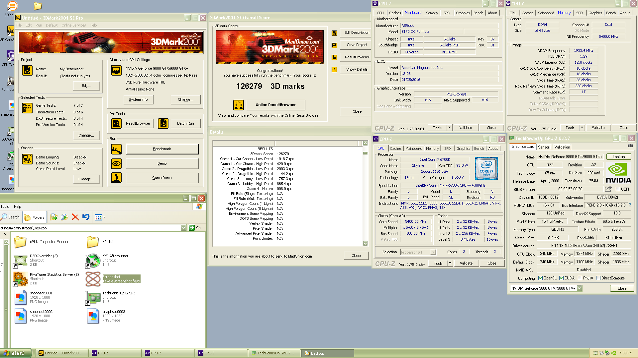Screen dimensions: 638x358
Task: Click the Move To folder icon in Explorer toolbar
Action: point(54,217)
